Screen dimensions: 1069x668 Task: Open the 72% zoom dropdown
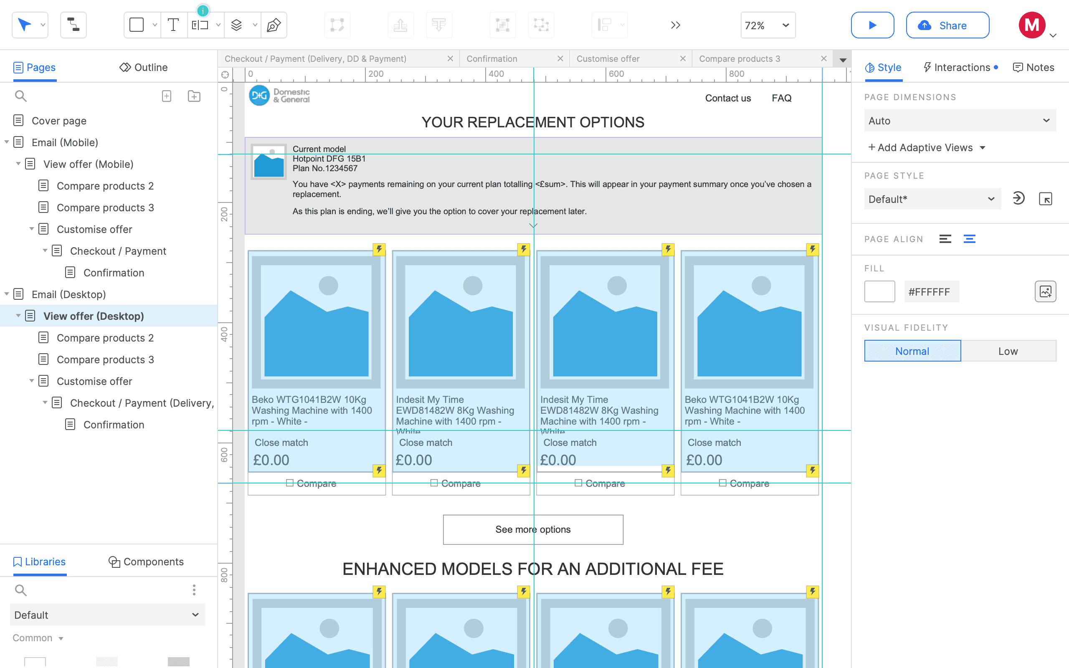click(767, 25)
